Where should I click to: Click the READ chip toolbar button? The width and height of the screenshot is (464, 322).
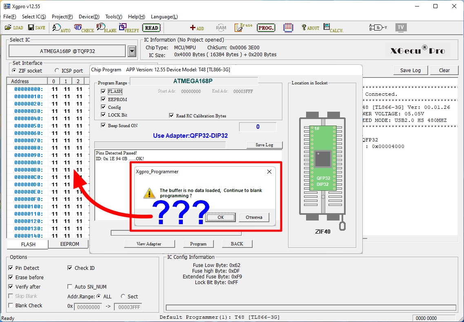pyautogui.click(x=151, y=28)
